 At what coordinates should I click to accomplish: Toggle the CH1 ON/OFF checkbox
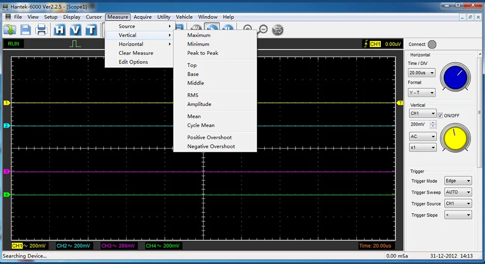(x=440, y=115)
